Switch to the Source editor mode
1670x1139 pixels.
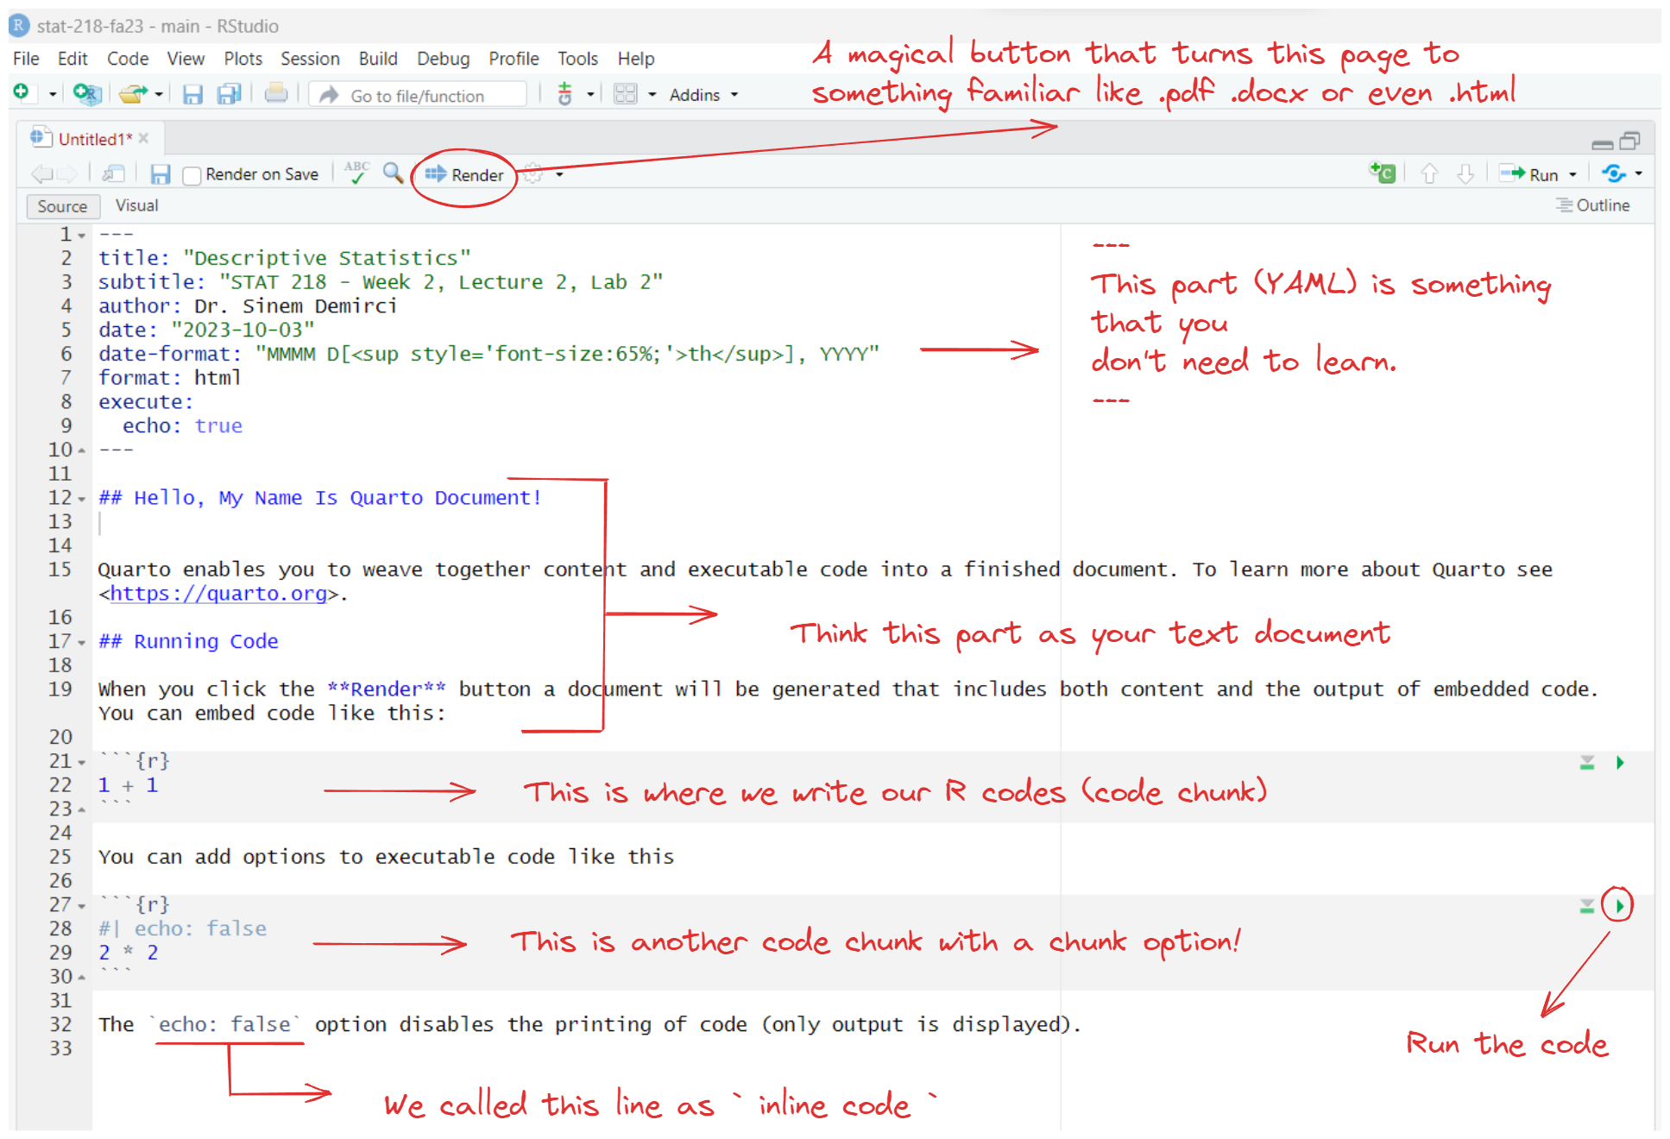[x=62, y=206]
